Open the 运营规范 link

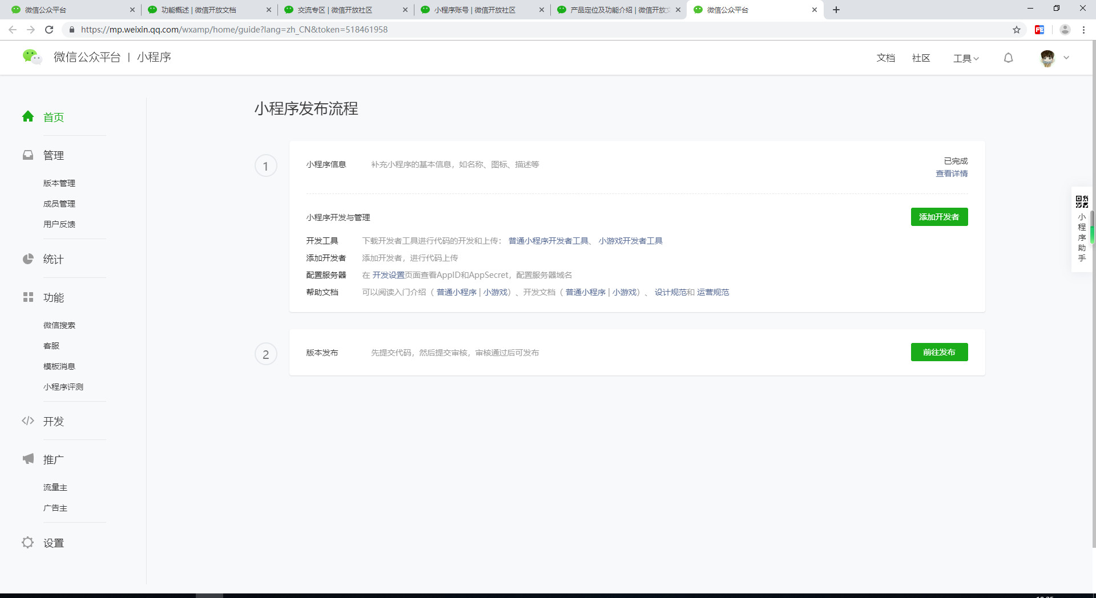pos(713,292)
